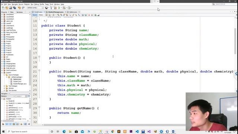Open the Microsoft Store taskbar icon
Screen dimensions: 238x134
(x=76, y=131)
